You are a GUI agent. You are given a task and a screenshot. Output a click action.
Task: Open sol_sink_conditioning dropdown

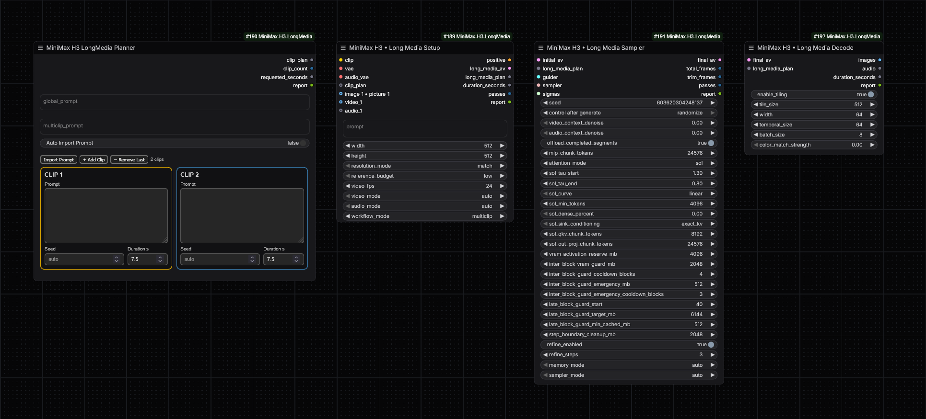coord(629,224)
